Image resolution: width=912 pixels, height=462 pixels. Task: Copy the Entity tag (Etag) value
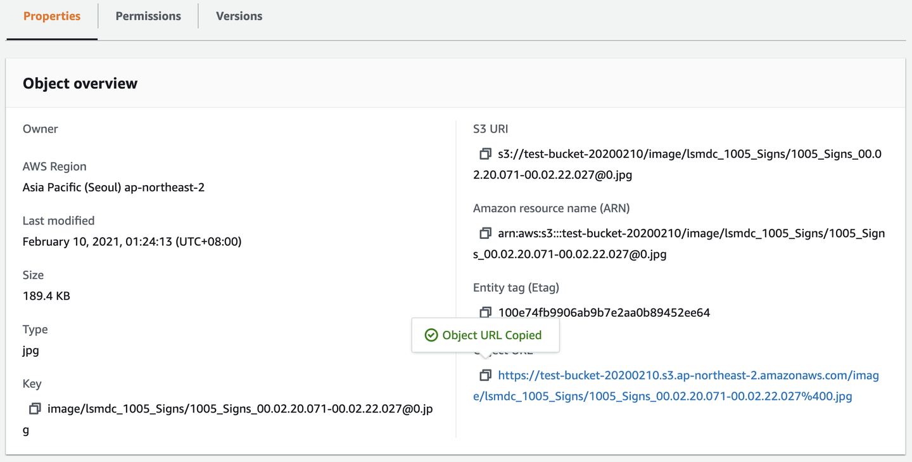pyautogui.click(x=485, y=312)
